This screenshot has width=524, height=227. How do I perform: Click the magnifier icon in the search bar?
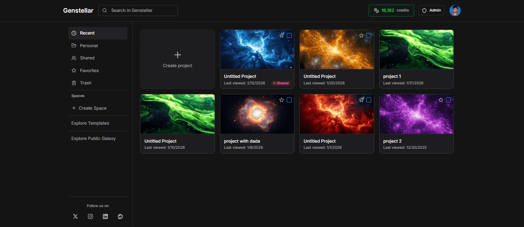coord(104,10)
